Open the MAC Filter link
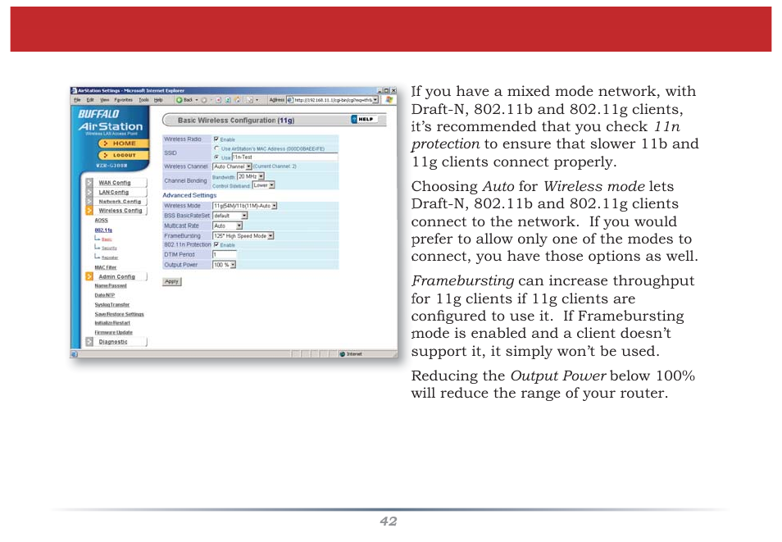This screenshot has height=542, width=782. pyautogui.click(x=105, y=267)
